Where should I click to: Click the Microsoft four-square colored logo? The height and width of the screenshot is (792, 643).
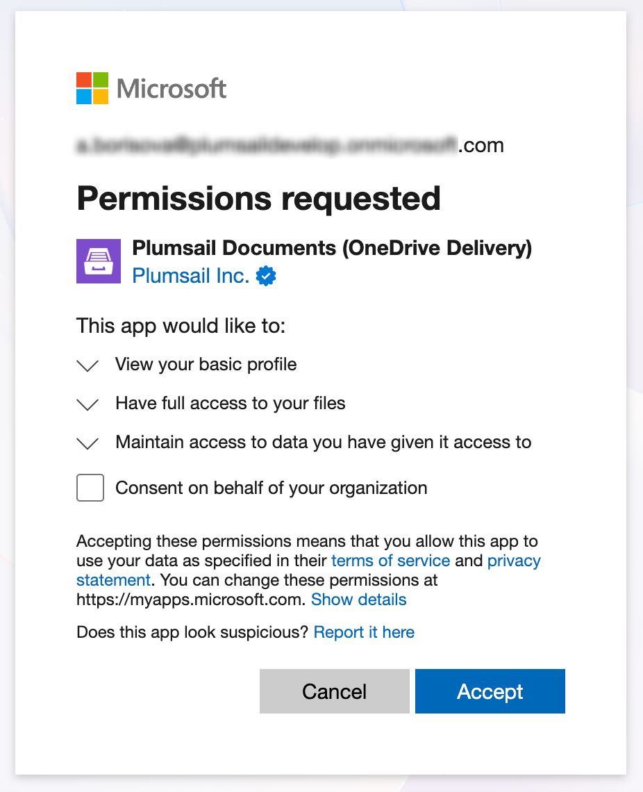92,88
